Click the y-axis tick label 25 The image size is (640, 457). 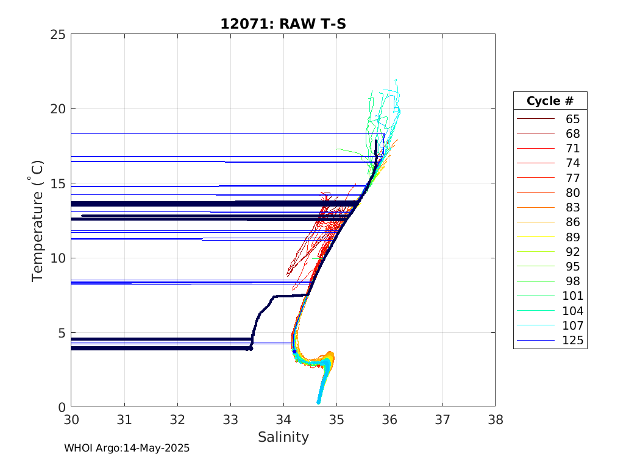click(58, 34)
